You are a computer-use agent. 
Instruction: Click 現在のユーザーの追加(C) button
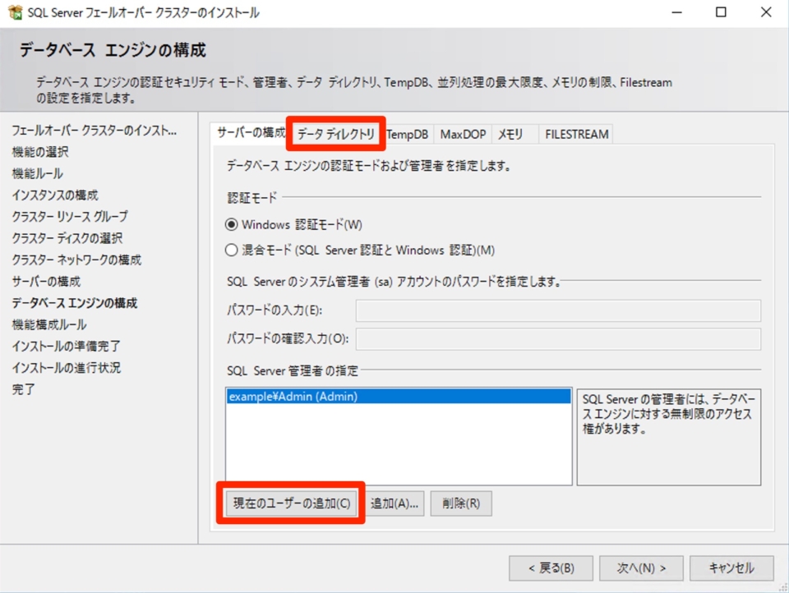pyautogui.click(x=291, y=503)
